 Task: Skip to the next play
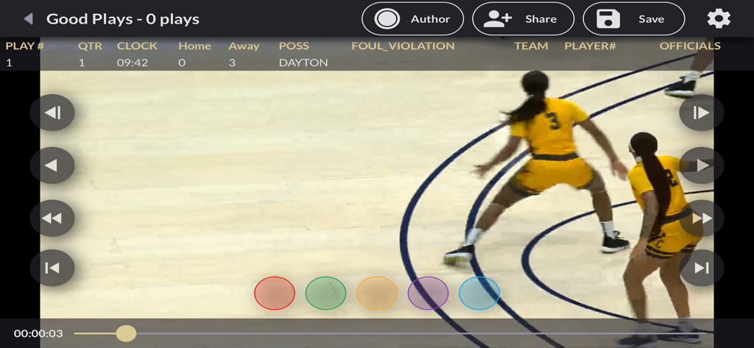(x=702, y=268)
